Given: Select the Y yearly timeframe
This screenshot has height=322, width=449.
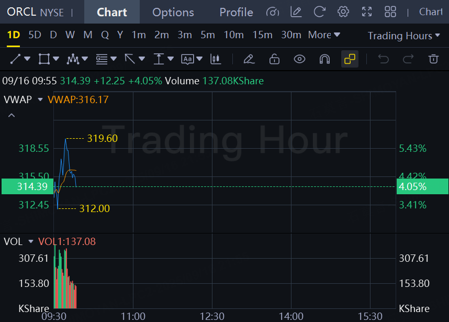Looking at the screenshot, I should point(120,35).
